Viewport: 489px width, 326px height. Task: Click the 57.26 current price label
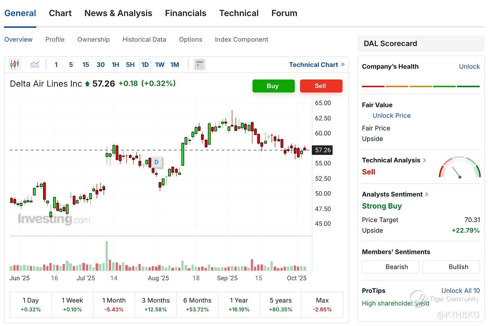tap(323, 150)
